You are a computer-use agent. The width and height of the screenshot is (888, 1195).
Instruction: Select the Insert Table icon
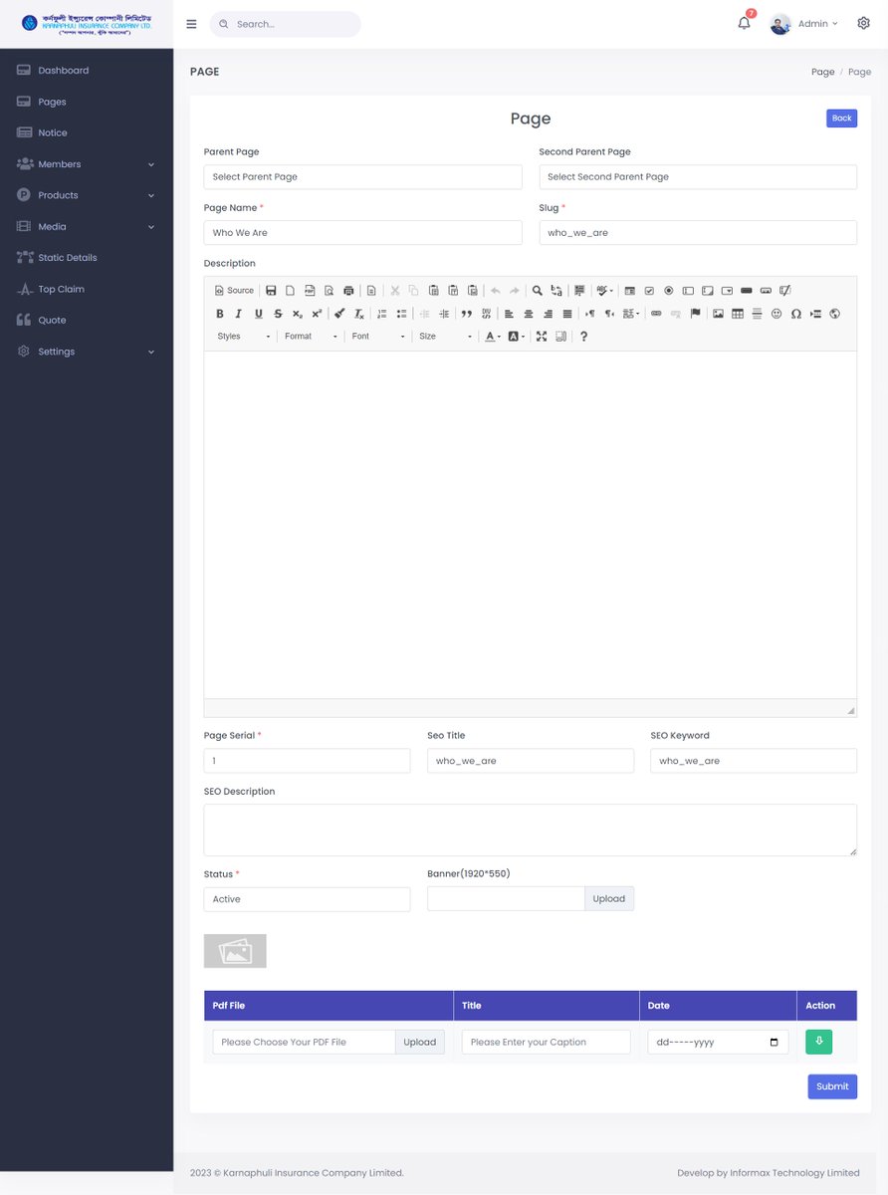(738, 312)
